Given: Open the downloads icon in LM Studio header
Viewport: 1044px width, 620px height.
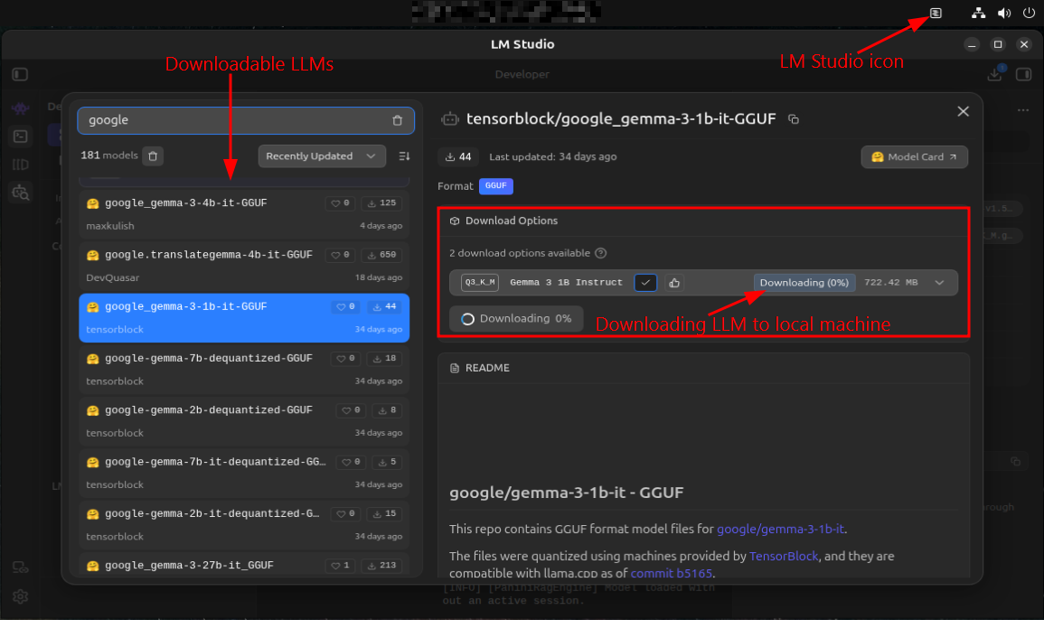Looking at the screenshot, I should point(994,74).
